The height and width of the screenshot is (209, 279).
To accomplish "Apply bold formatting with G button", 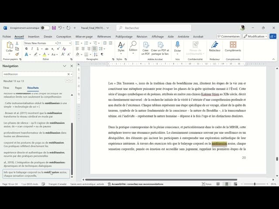I will [x=26, y=49].
